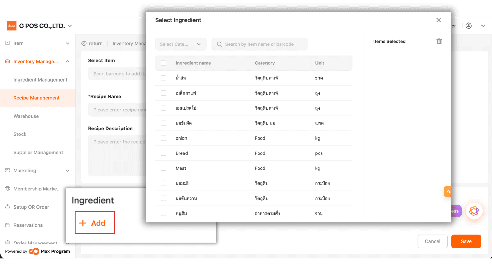Click the return arrow icon
The height and width of the screenshot is (276, 492).
pyautogui.click(x=84, y=43)
